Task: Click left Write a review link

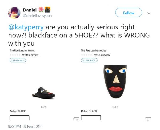Action: tap(30, 55)
